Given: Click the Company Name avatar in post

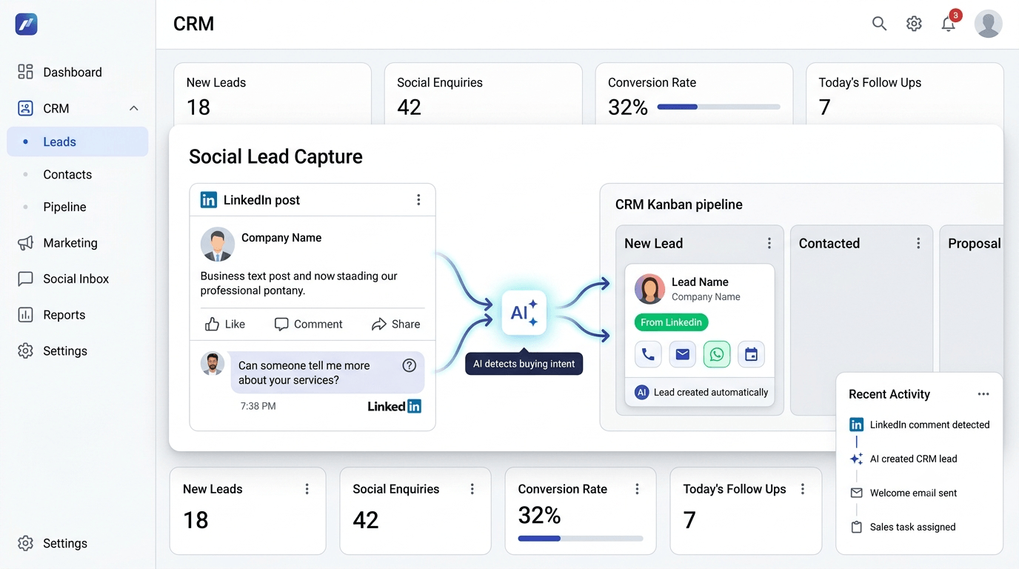Looking at the screenshot, I should tap(218, 244).
